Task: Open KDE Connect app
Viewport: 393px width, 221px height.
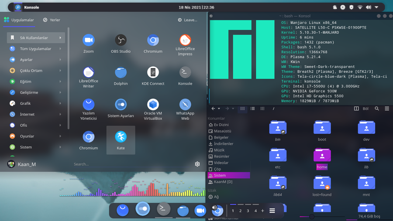Action: tap(153, 72)
